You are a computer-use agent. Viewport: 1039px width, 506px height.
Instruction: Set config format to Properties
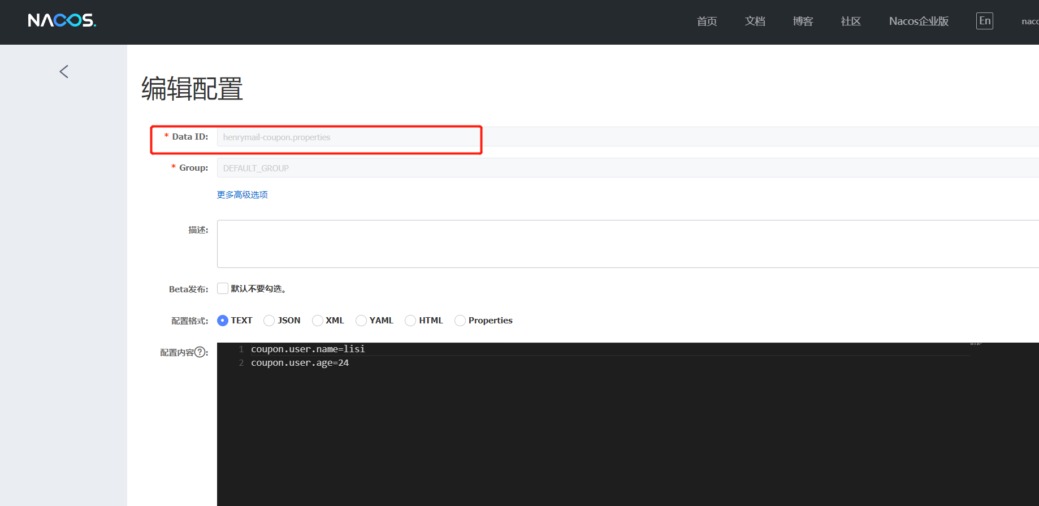point(460,321)
